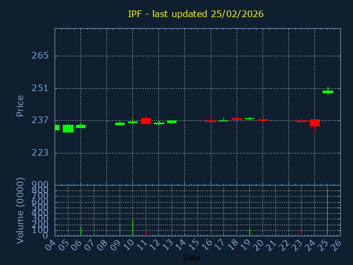Screen dimensions: 353x265
Task: Click the 'Day' x-axis title
Action: [x=191, y=257]
